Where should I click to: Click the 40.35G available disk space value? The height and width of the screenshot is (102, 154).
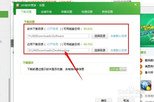(88, 44)
